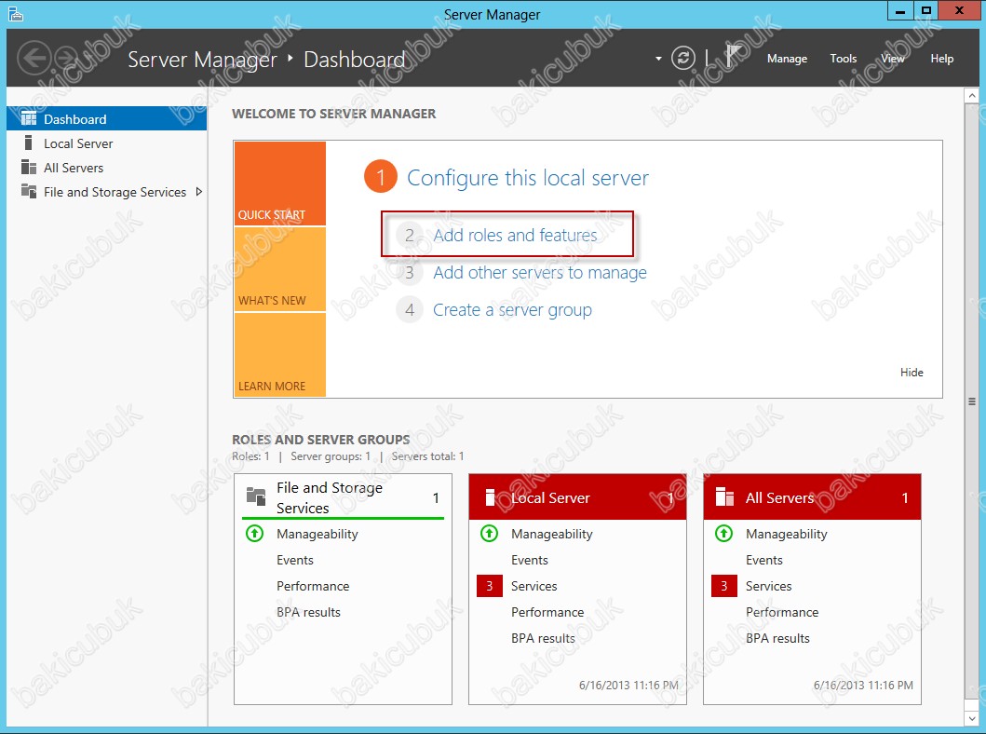
Task: Open the notifications flag
Action: coord(733,57)
